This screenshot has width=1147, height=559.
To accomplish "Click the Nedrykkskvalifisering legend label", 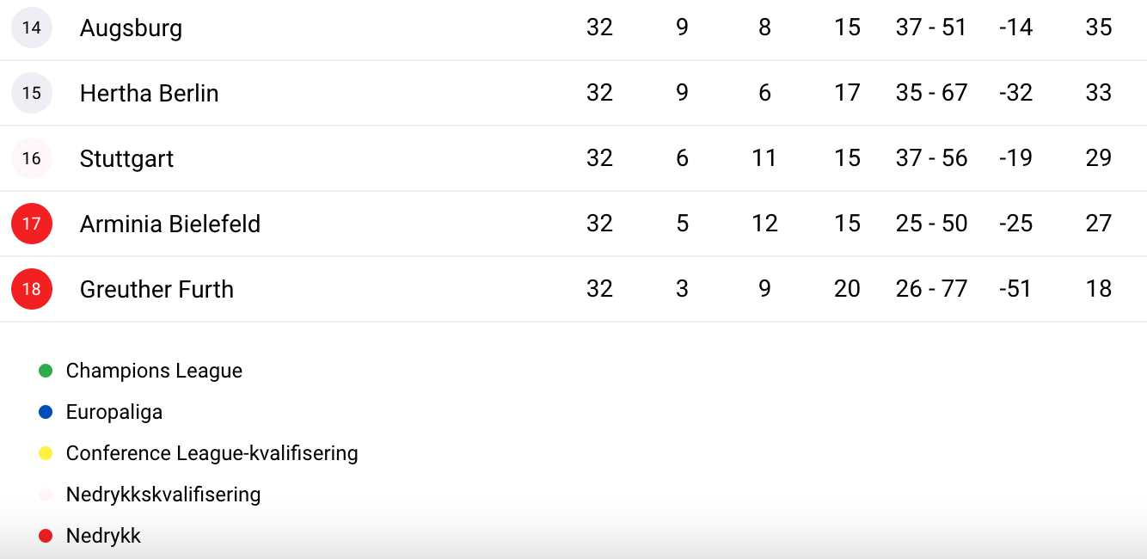I will (163, 494).
